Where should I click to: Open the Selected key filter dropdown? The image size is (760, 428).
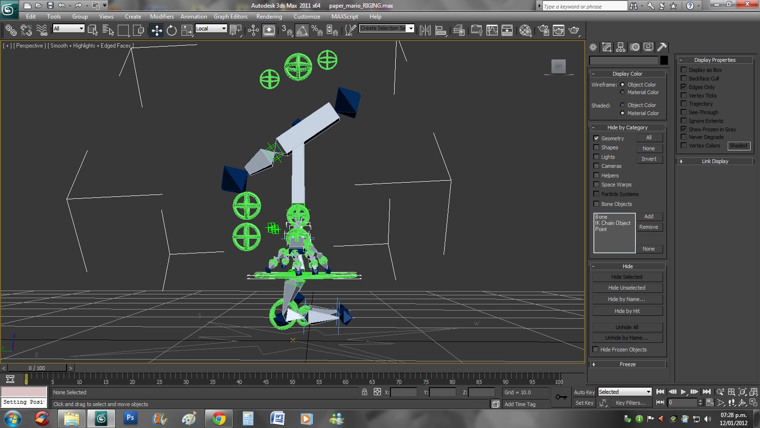coord(625,392)
